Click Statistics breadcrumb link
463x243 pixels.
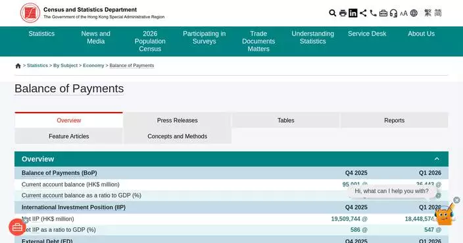(x=37, y=65)
